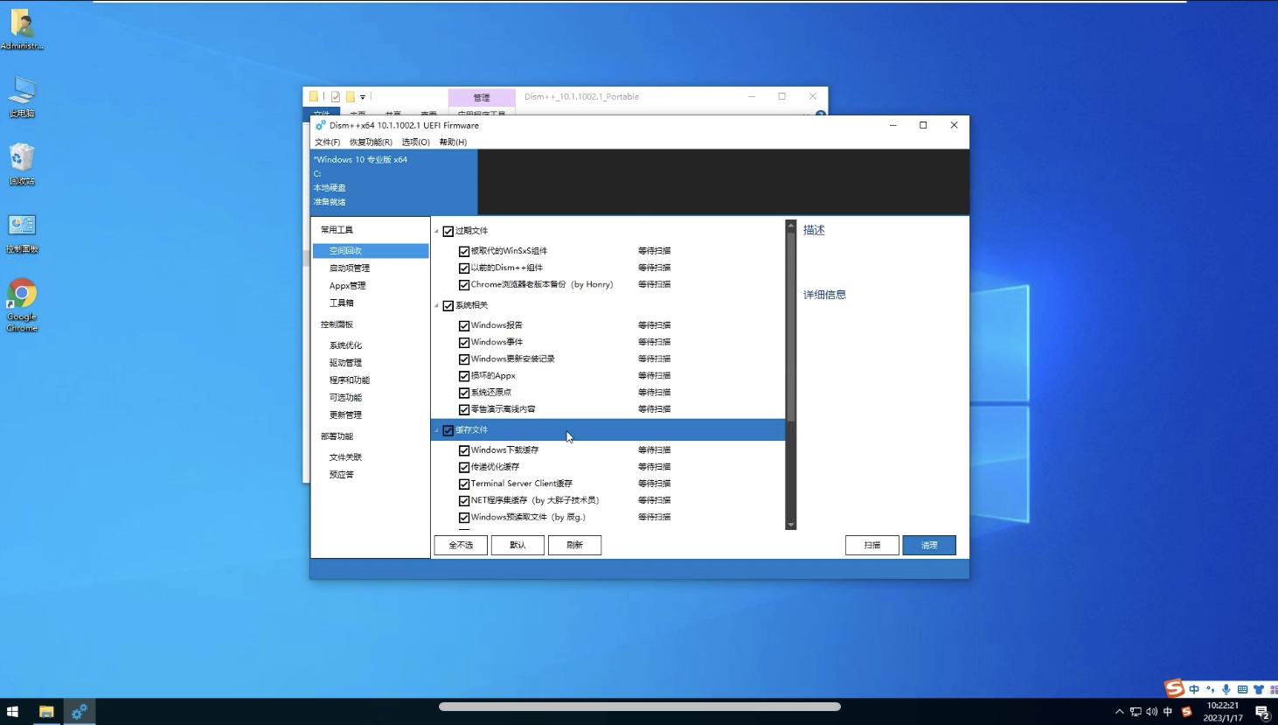Open the 选项(O) menu
This screenshot has width=1278, height=725.
tap(415, 142)
